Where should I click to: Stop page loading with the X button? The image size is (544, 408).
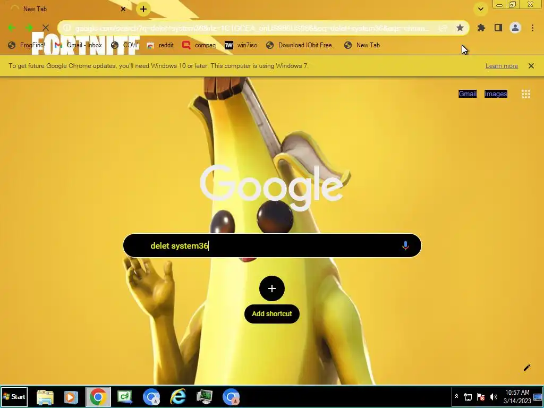(x=46, y=28)
